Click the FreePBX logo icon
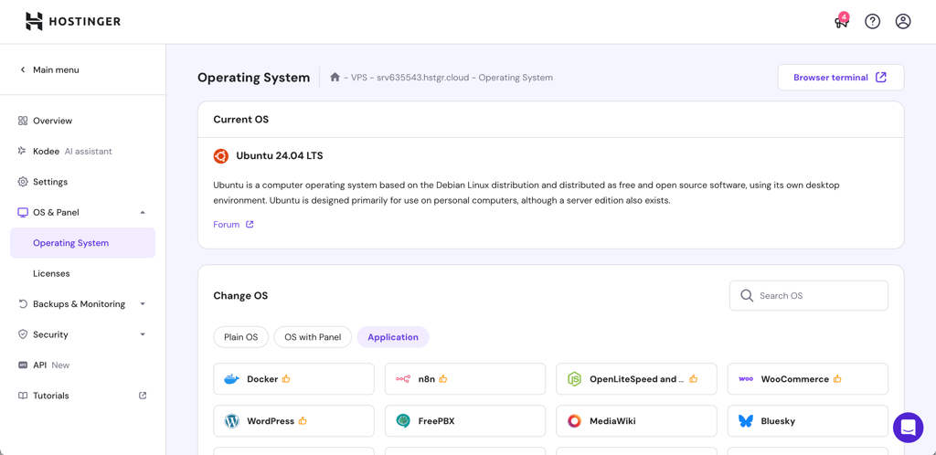 click(403, 421)
